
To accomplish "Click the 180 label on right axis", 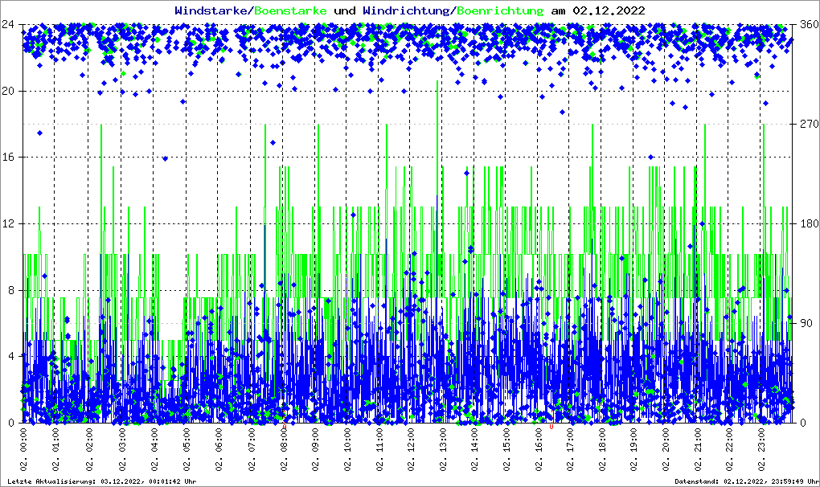I will pyautogui.click(x=808, y=223).
